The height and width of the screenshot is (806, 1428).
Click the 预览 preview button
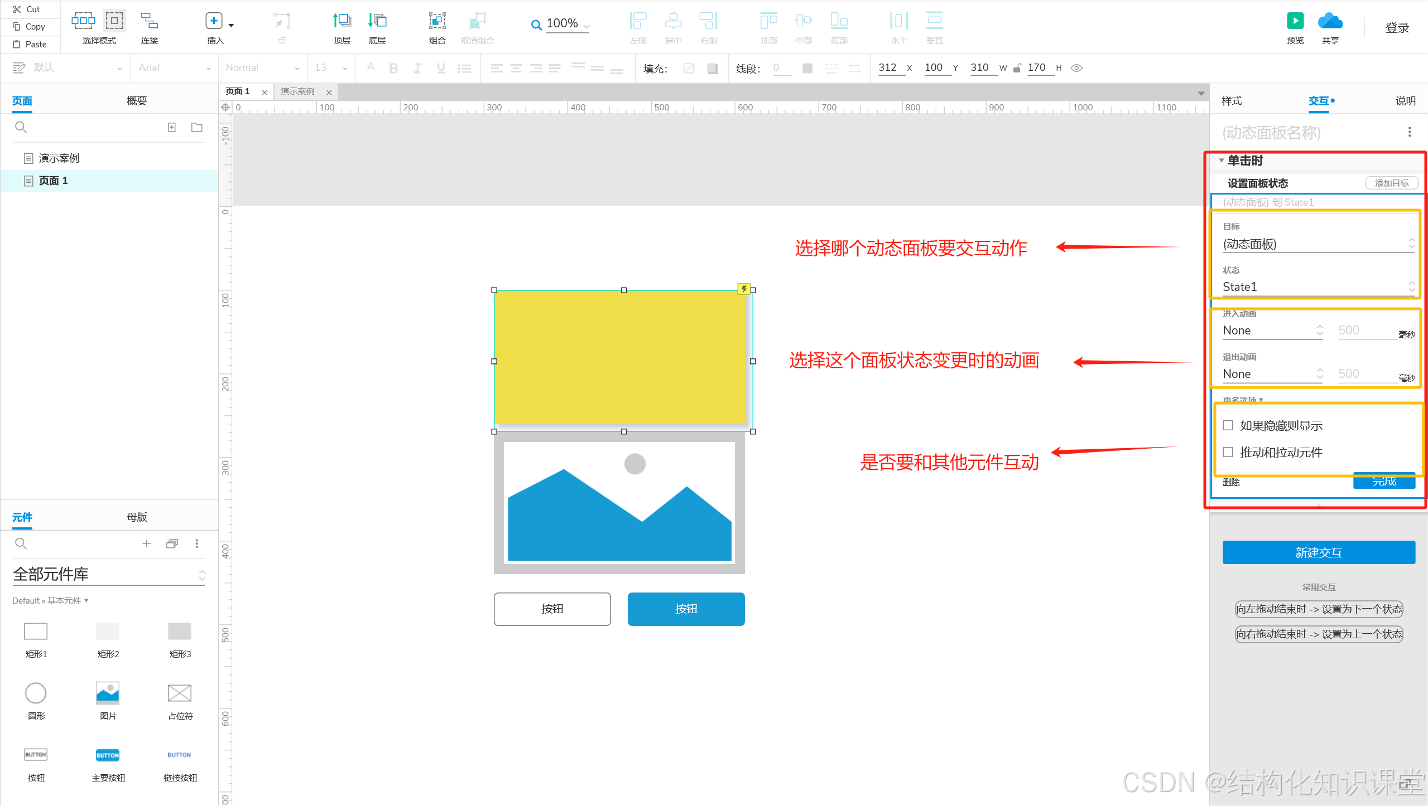click(x=1295, y=28)
